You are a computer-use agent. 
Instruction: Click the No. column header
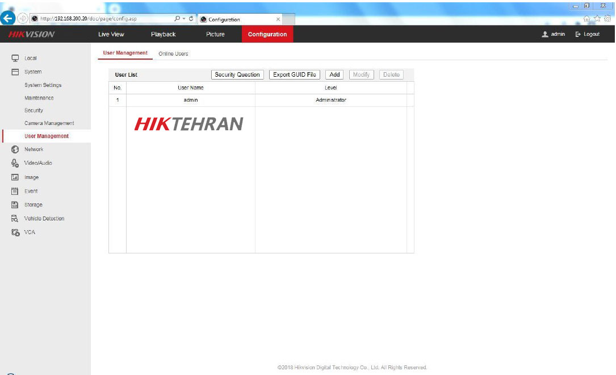click(x=118, y=88)
